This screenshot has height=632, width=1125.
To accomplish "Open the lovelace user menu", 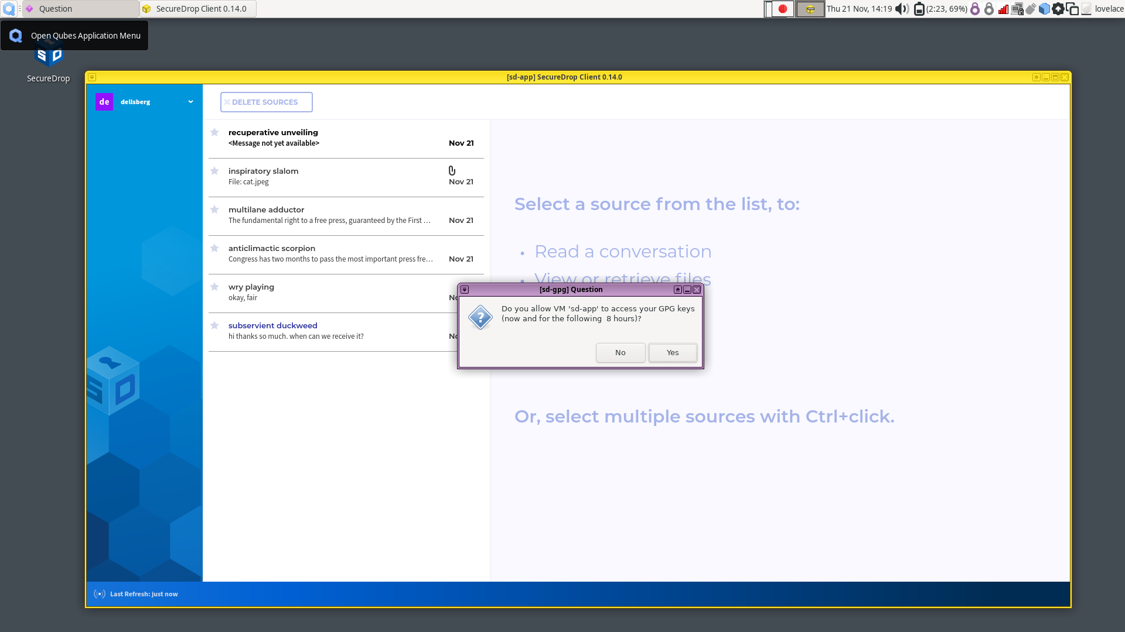I will coord(1109,9).
